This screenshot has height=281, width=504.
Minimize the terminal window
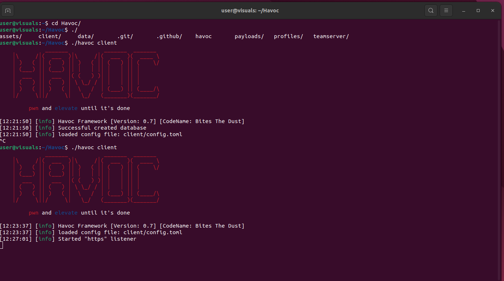point(464,11)
